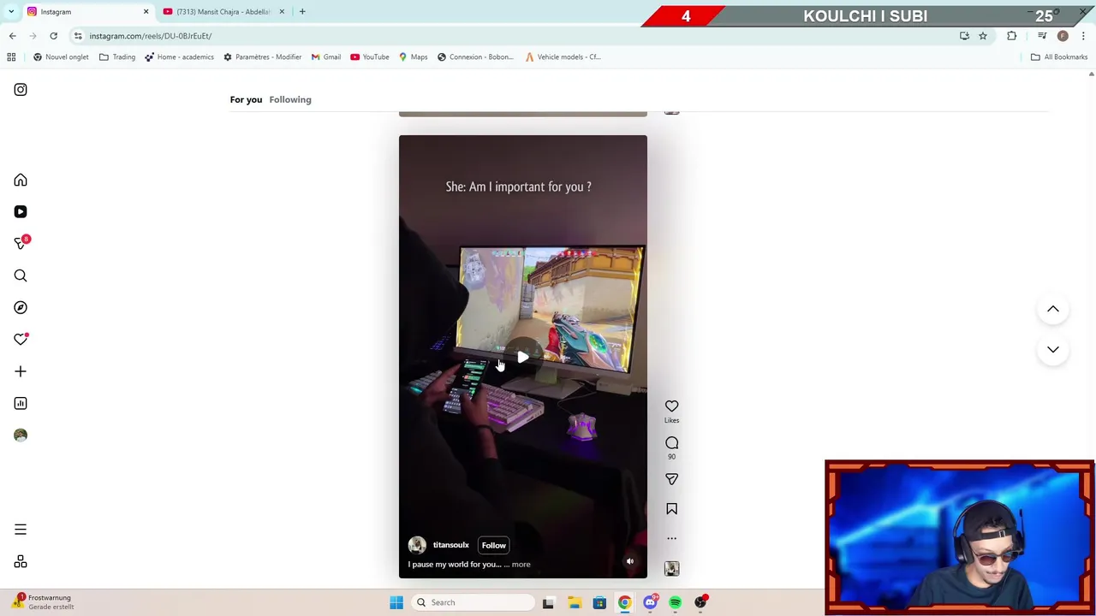The height and width of the screenshot is (616, 1096).
Task: Open a new browser tab
Action: 302,12
